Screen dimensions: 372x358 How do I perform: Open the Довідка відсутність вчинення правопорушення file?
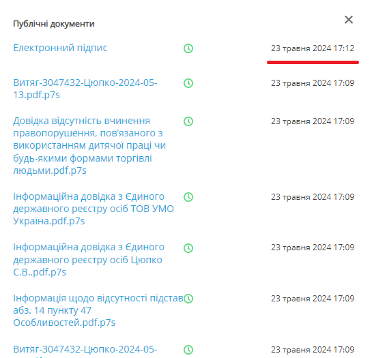click(89, 145)
